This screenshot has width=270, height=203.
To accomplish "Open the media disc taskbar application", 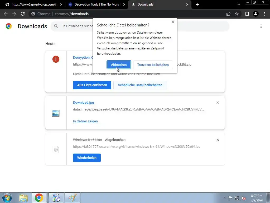I will coord(56,198).
